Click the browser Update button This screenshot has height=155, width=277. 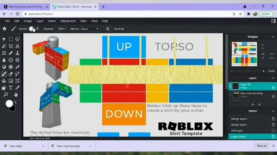coord(267,14)
